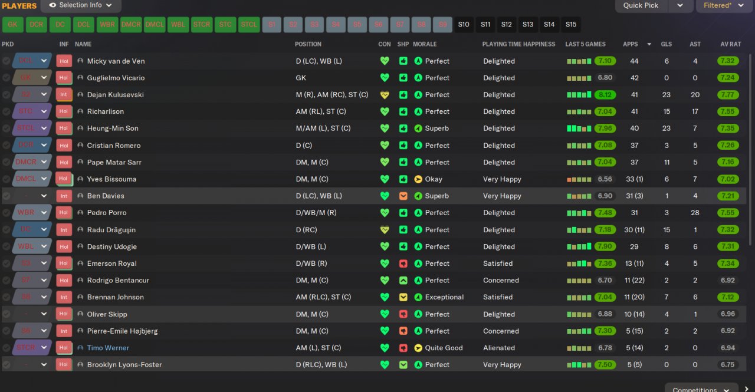Click Pierre-Emile Højbjerg's orange sharpness icon
The width and height of the screenshot is (755, 392).
tap(403, 331)
